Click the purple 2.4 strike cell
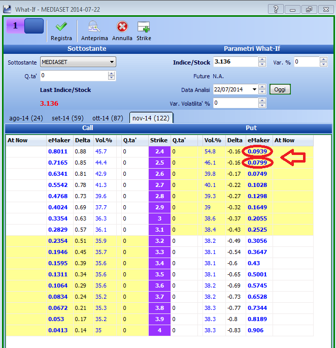 coord(159,151)
